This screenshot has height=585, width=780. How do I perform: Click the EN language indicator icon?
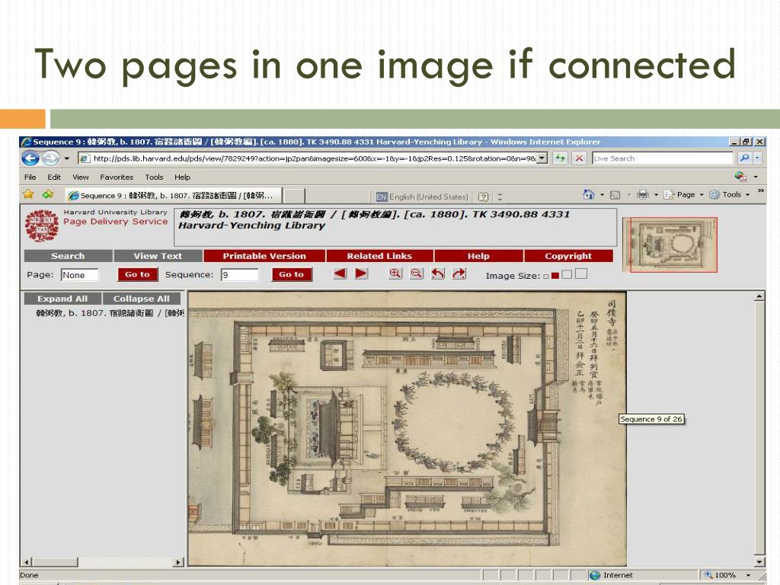pos(381,197)
